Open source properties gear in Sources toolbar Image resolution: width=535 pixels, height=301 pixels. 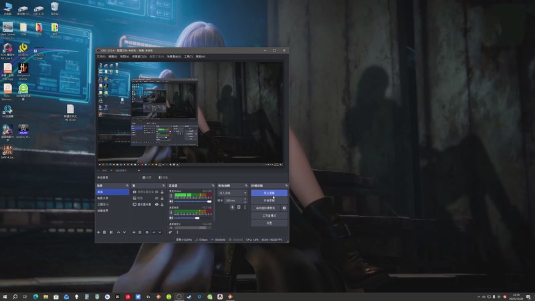click(x=147, y=232)
